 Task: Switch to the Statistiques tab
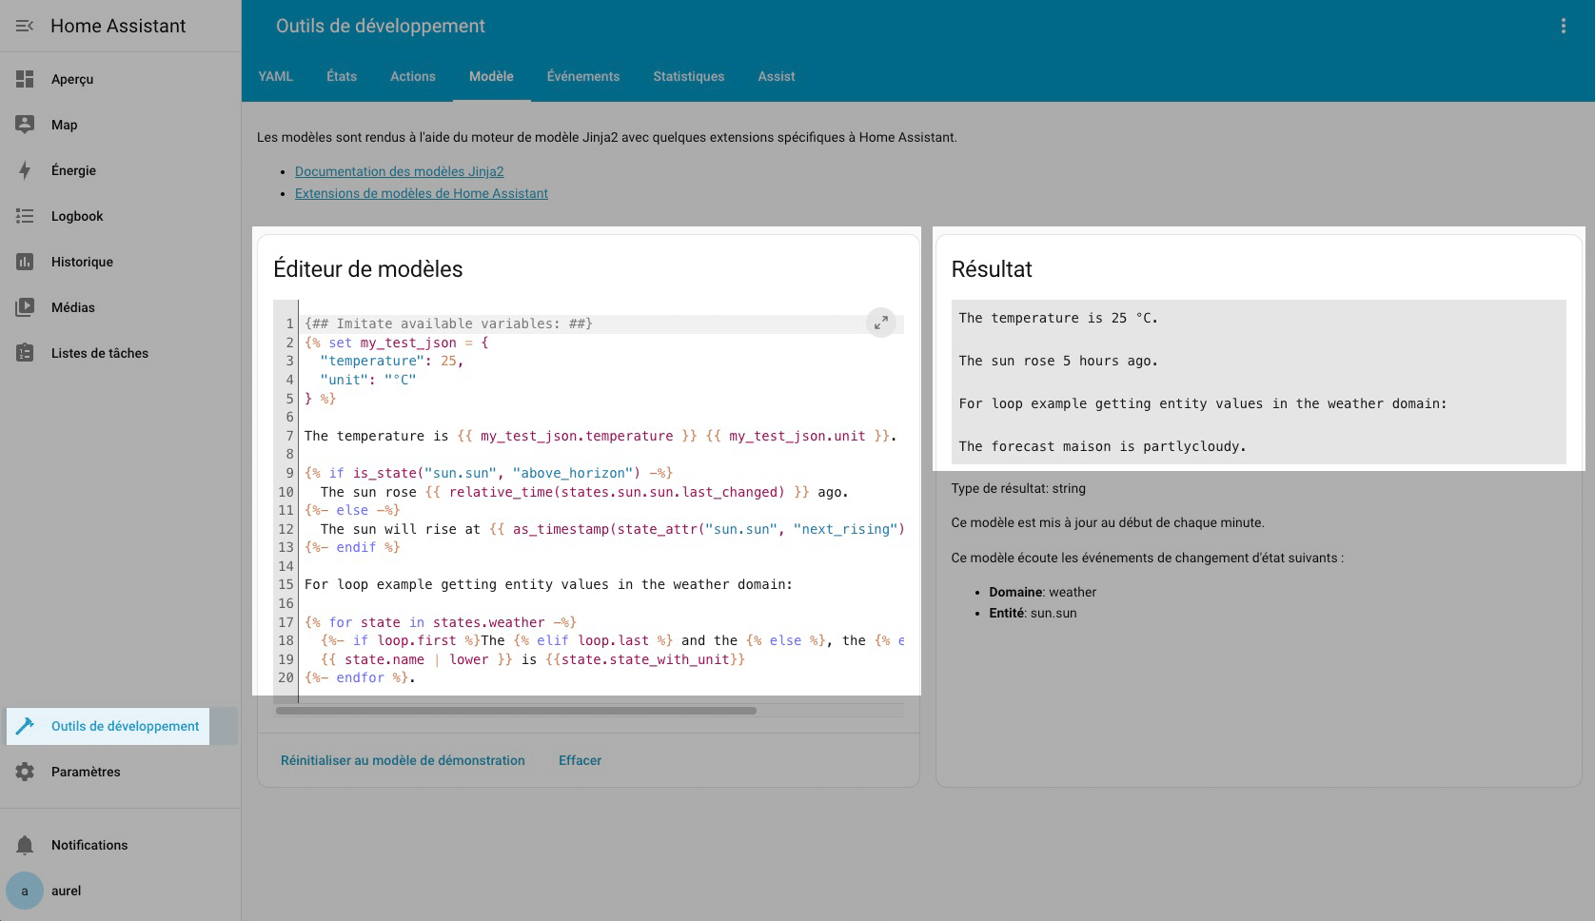pyautogui.click(x=689, y=76)
